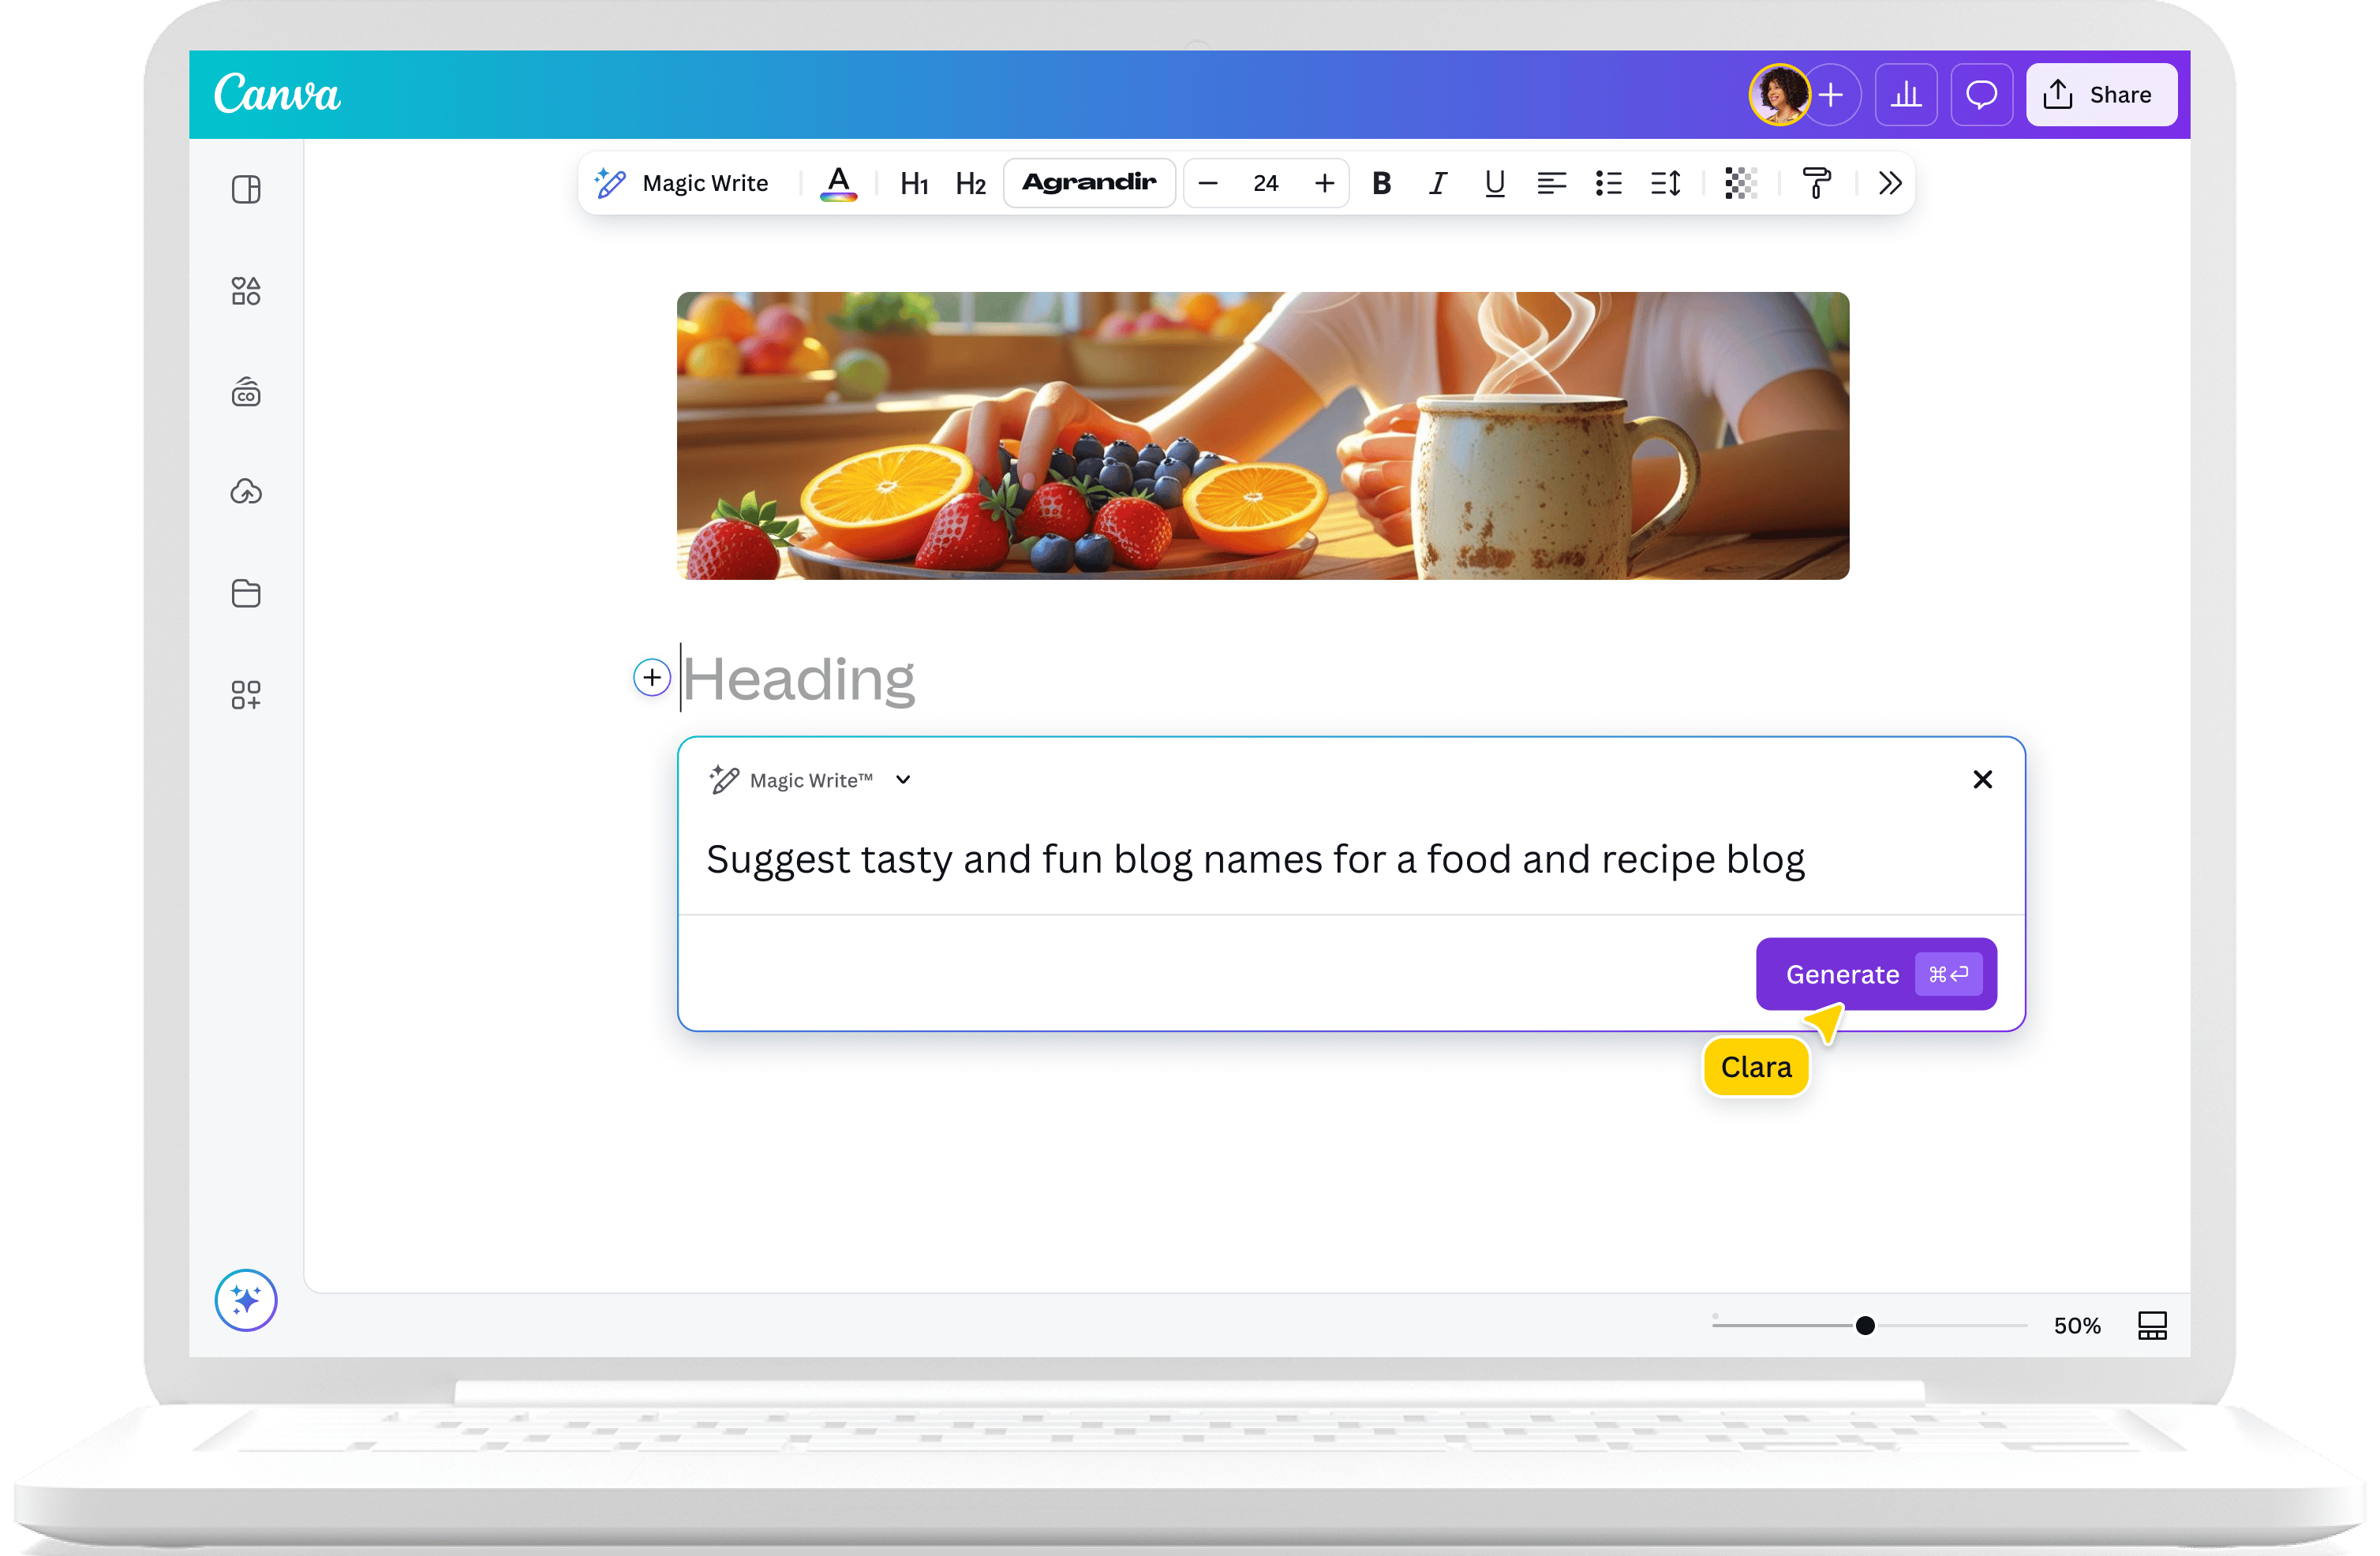Image resolution: width=2380 pixels, height=1556 pixels.
Task: Open the Projects folder icon
Action: [245, 593]
